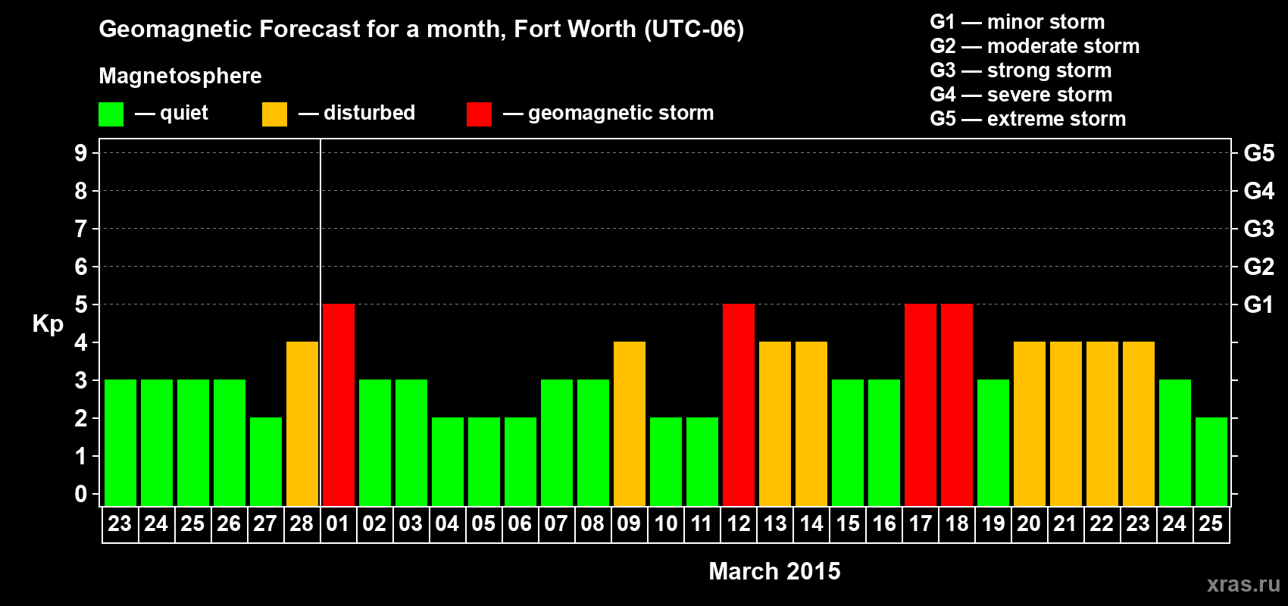Click the G4 label on right axis
Image resolution: width=1288 pixels, height=606 pixels.
[1259, 191]
